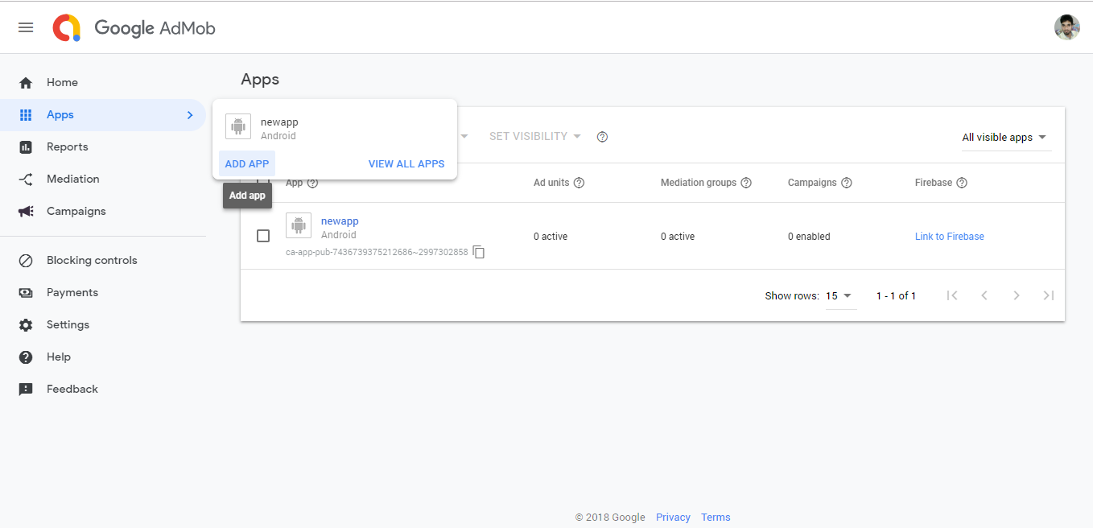The height and width of the screenshot is (528, 1093).
Task: Click VIEW ALL APPS in the popup
Action: click(x=406, y=164)
